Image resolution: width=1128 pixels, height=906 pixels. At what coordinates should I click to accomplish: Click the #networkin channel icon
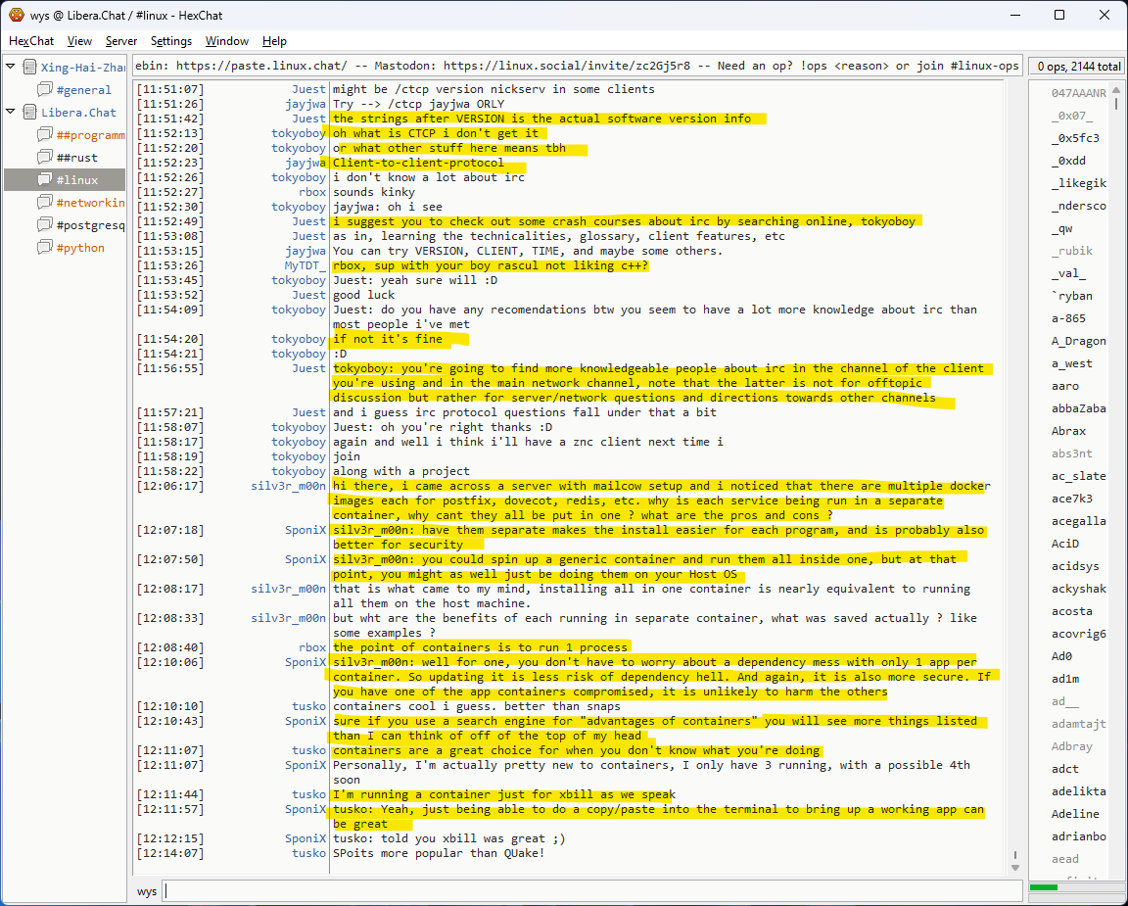click(45, 203)
